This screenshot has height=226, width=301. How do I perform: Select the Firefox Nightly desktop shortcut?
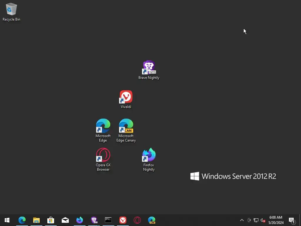(149, 159)
